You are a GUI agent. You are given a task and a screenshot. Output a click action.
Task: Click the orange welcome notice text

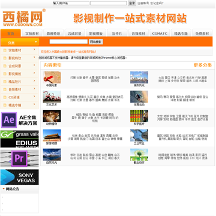coord(68,52)
